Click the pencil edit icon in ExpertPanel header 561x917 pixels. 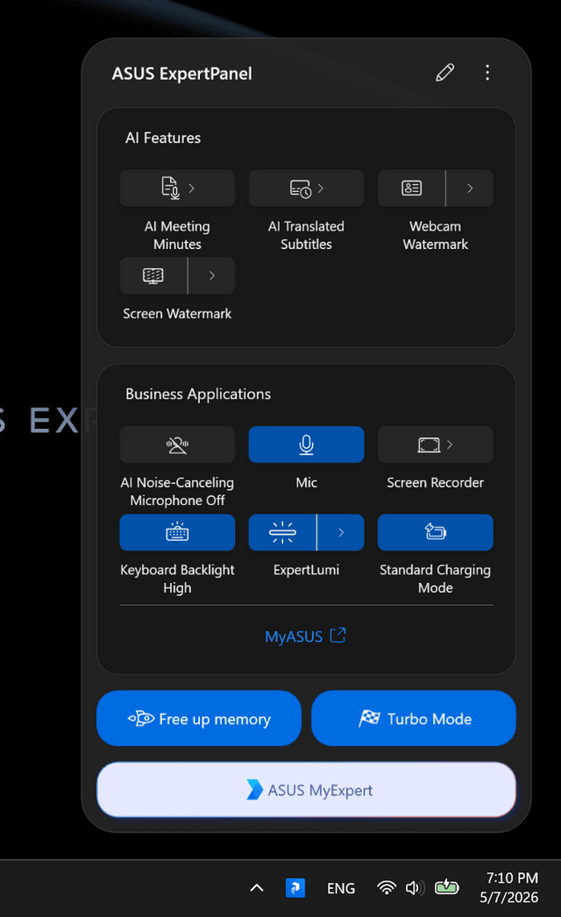(x=445, y=73)
